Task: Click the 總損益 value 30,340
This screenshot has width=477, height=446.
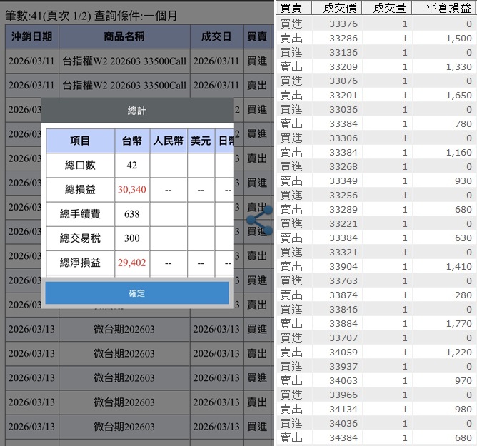Action: (132, 190)
